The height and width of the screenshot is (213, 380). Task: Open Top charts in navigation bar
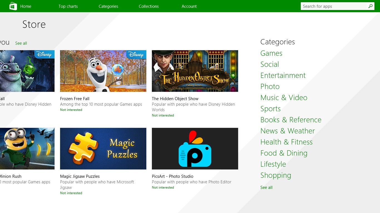68,6
